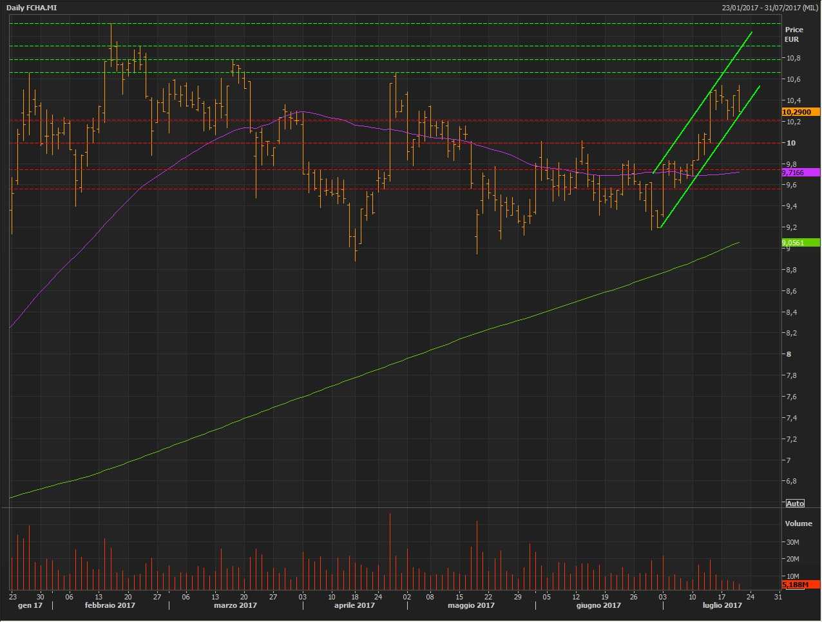The image size is (822, 622).
Task: Click giugno 2017 on the time axis
Action: point(598,605)
